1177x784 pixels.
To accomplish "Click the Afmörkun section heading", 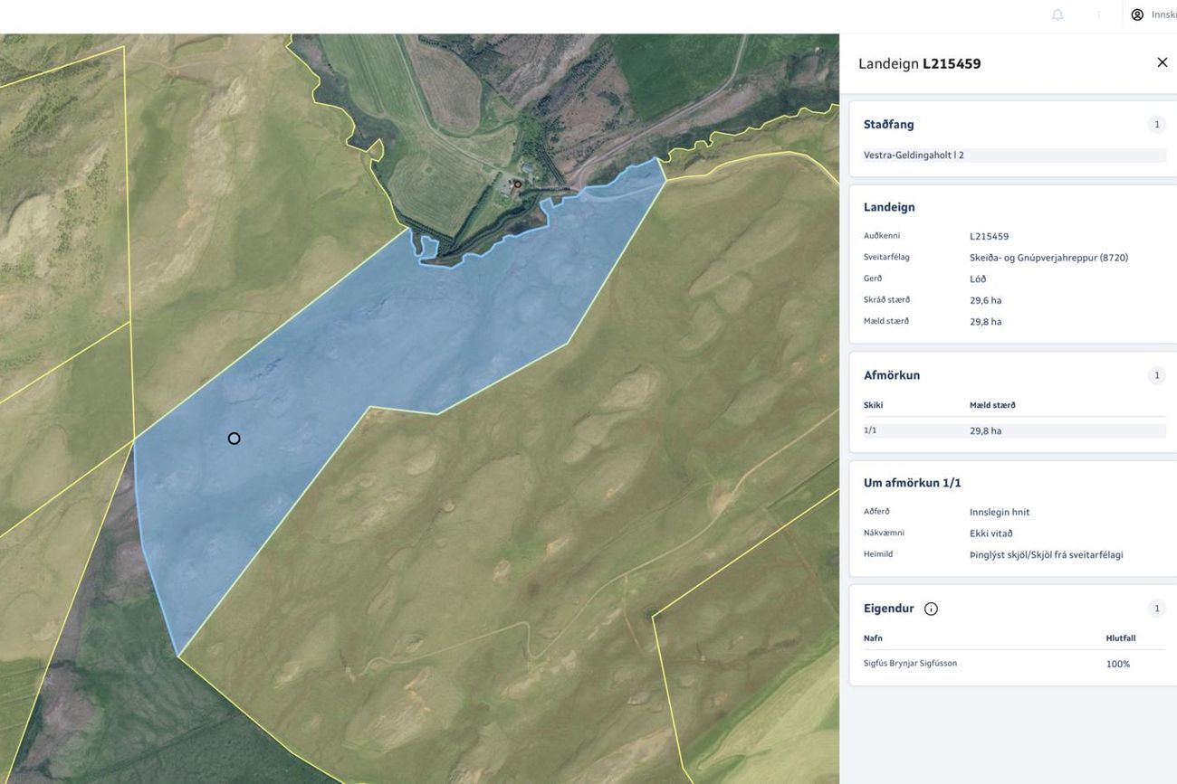I will point(892,375).
